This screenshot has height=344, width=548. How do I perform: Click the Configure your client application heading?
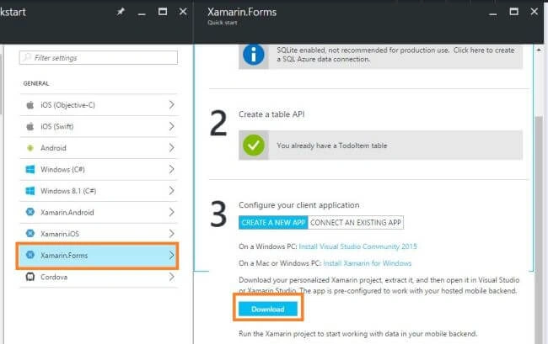(x=298, y=205)
